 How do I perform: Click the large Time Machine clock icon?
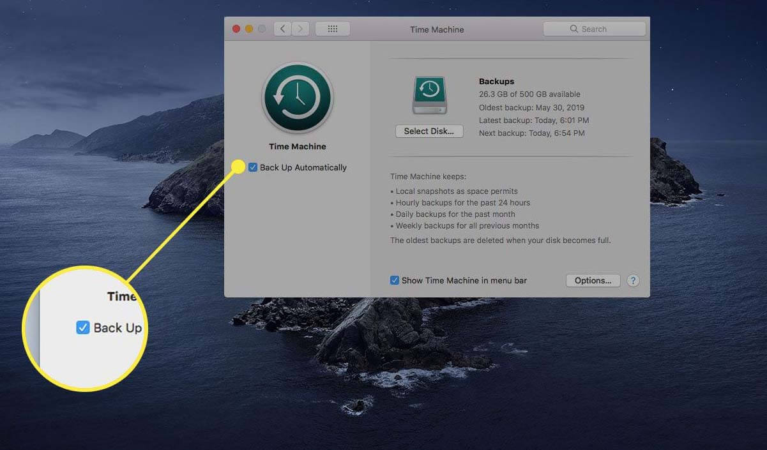pos(298,98)
